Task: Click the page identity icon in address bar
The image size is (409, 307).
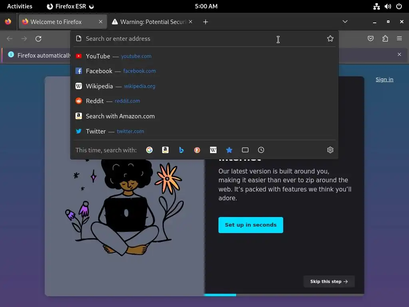Action: (79, 39)
